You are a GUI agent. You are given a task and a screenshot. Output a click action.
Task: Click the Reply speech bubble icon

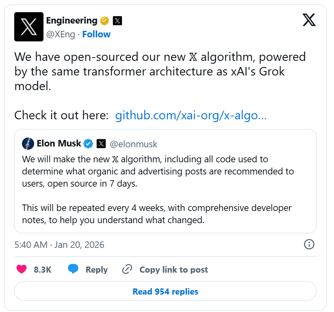[73, 269]
